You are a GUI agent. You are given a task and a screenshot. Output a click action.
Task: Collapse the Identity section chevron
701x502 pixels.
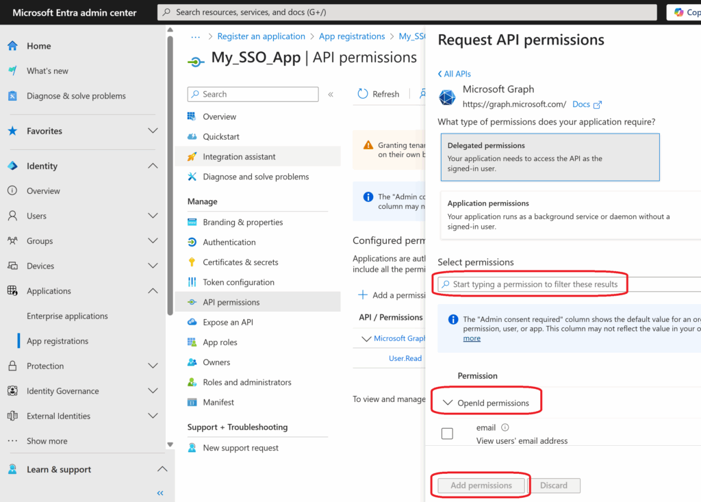tap(153, 166)
